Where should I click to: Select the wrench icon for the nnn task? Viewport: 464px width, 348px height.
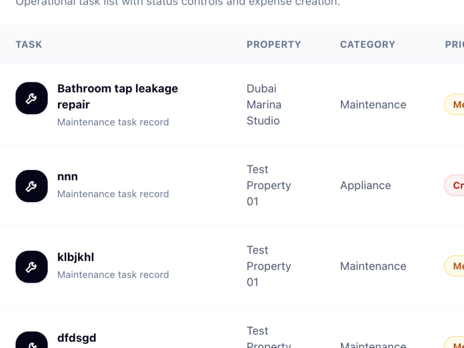[32, 186]
